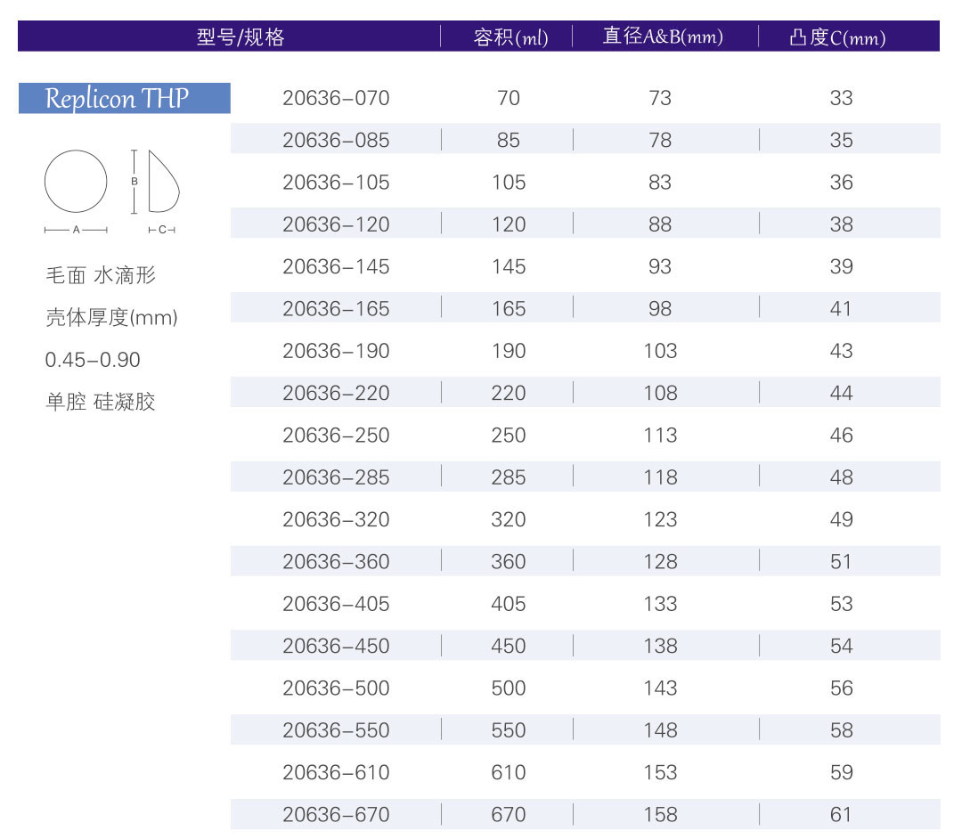The height and width of the screenshot is (839, 962).
Task: Click the diameter value 138
Action: (660, 646)
